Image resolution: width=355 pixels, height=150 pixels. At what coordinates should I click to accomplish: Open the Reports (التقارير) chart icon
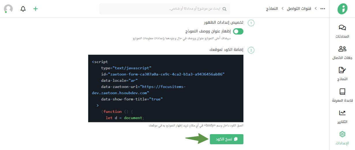coord(342,113)
